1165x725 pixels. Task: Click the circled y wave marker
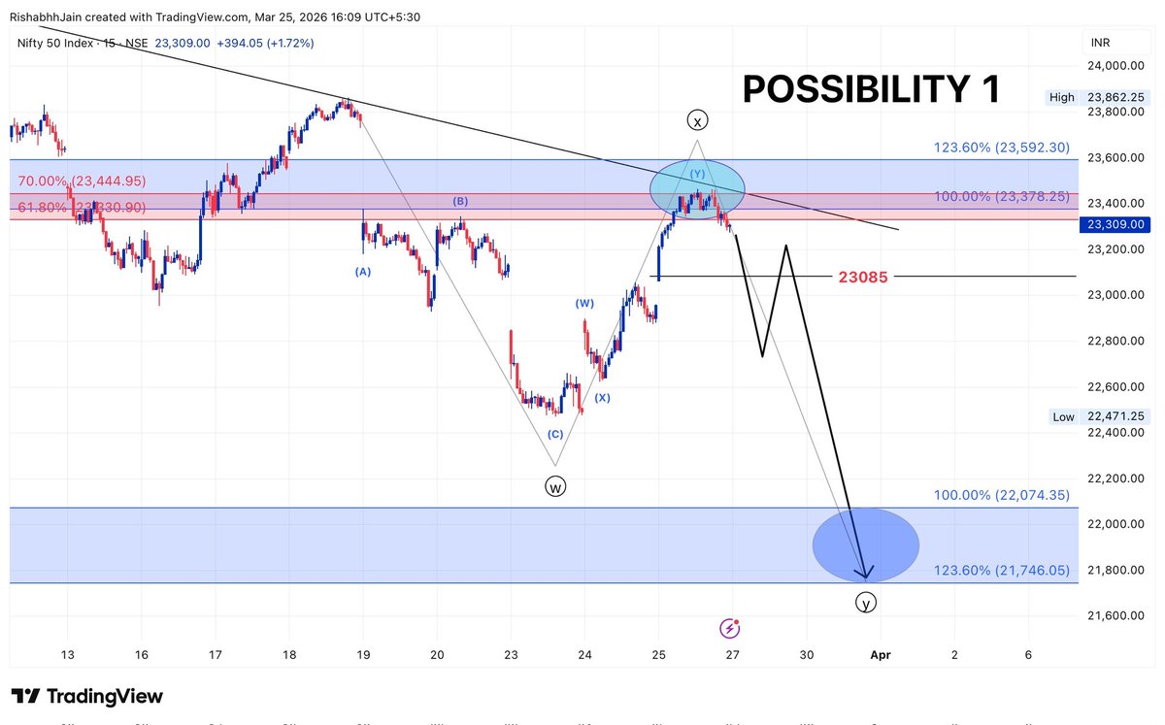[x=866, y=603]
